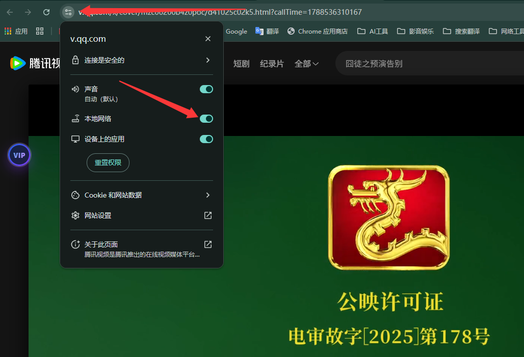This screenshot has width=524, height=357.
Task: Close the v.qq.com site info popup
Action: click(x=208, y=39)
